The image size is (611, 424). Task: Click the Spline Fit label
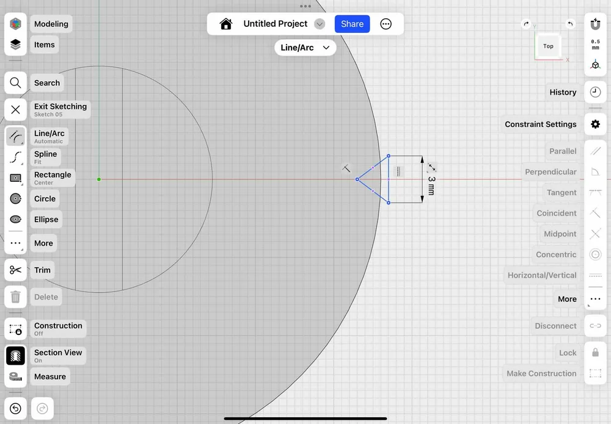point(46,157)
